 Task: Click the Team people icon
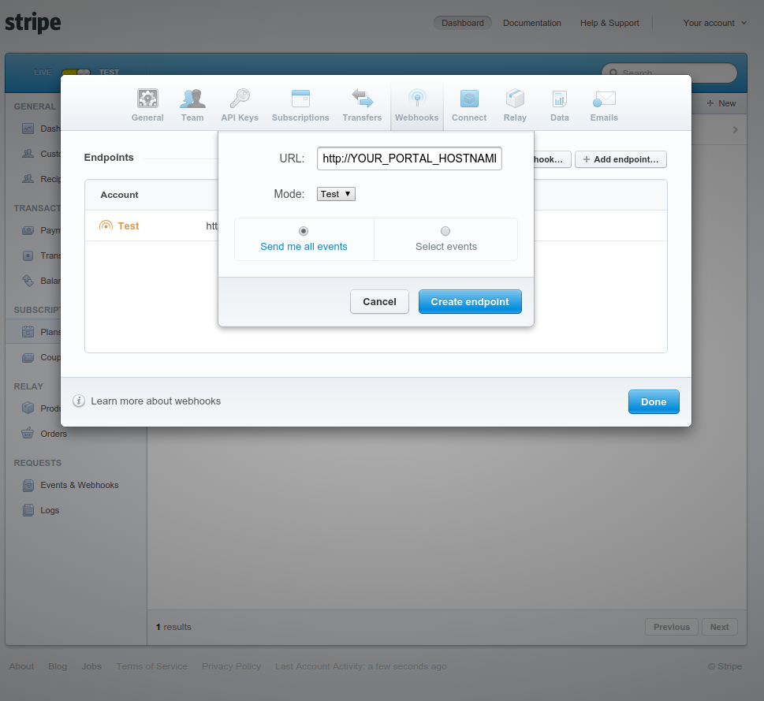pyautogui.click(x=192, y=99)
